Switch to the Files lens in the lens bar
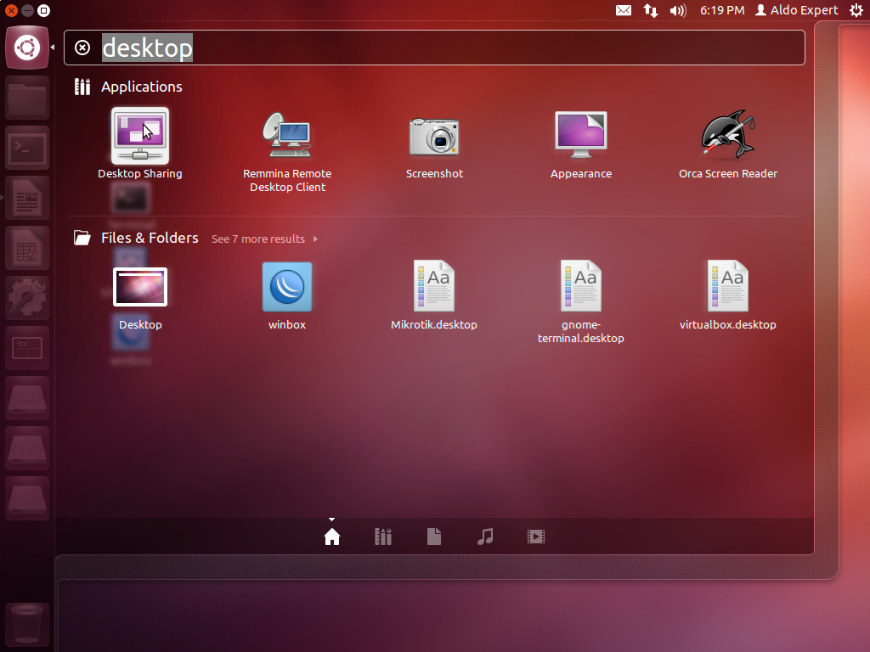This screenshot has width=870, height=652. [x=434, y=537]
